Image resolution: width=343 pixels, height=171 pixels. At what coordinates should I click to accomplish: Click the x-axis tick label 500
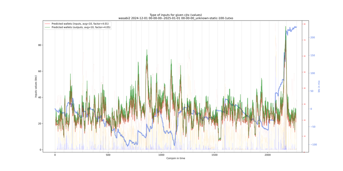tap(108, 155)
